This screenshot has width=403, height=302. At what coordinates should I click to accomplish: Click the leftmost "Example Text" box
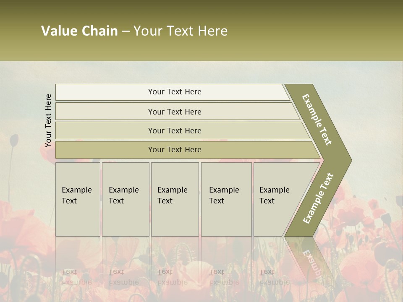[78, 199]
